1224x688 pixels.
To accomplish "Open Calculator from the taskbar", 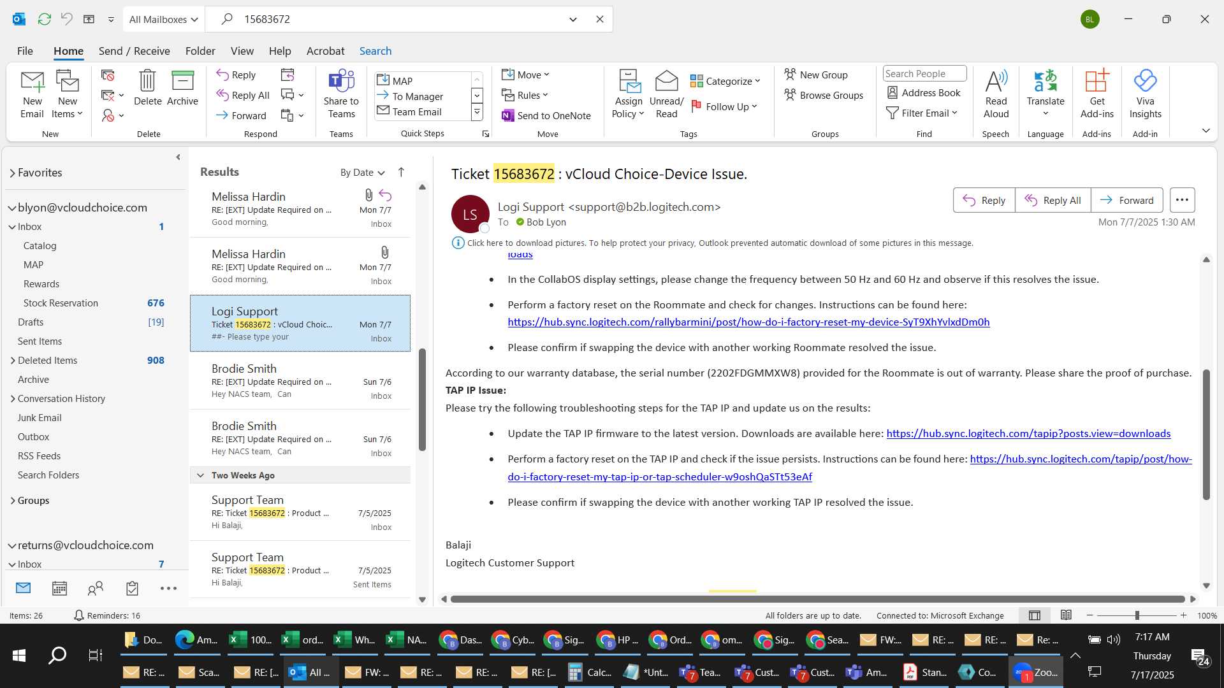I will tap(591, 672).
